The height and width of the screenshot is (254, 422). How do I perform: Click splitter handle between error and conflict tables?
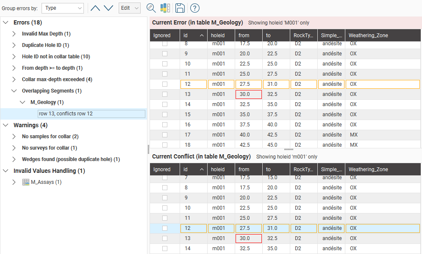coord(289,149)
